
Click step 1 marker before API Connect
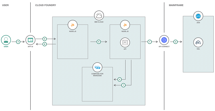tap(150, 42)
